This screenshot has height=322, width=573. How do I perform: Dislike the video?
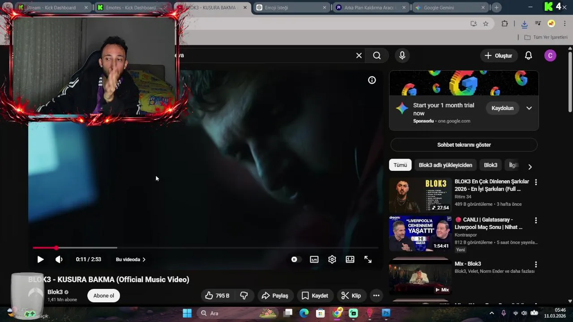[x=244, y=296]
